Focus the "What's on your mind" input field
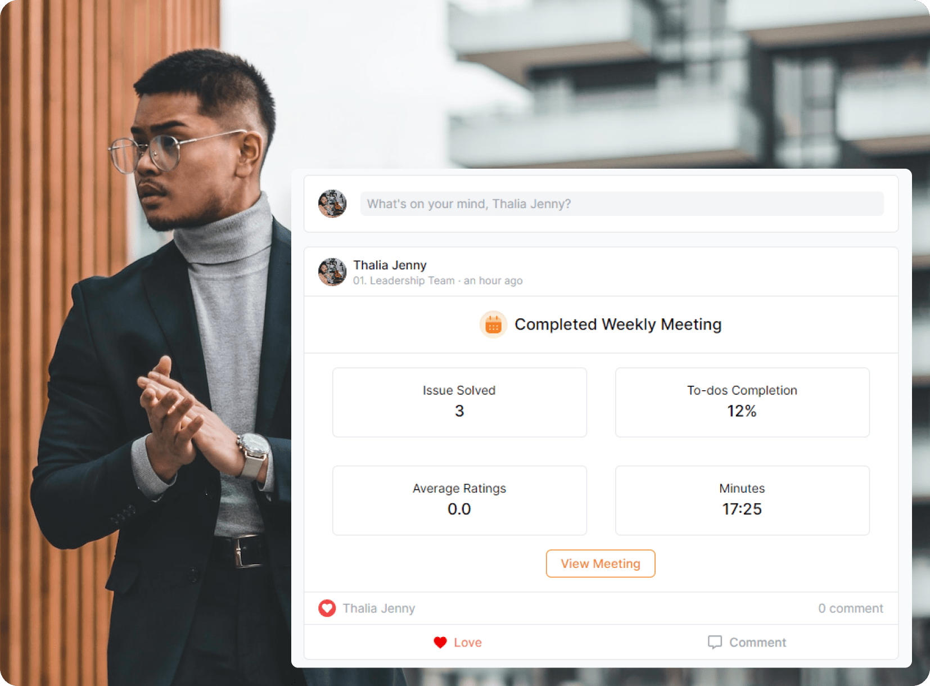 coord(622,204)
